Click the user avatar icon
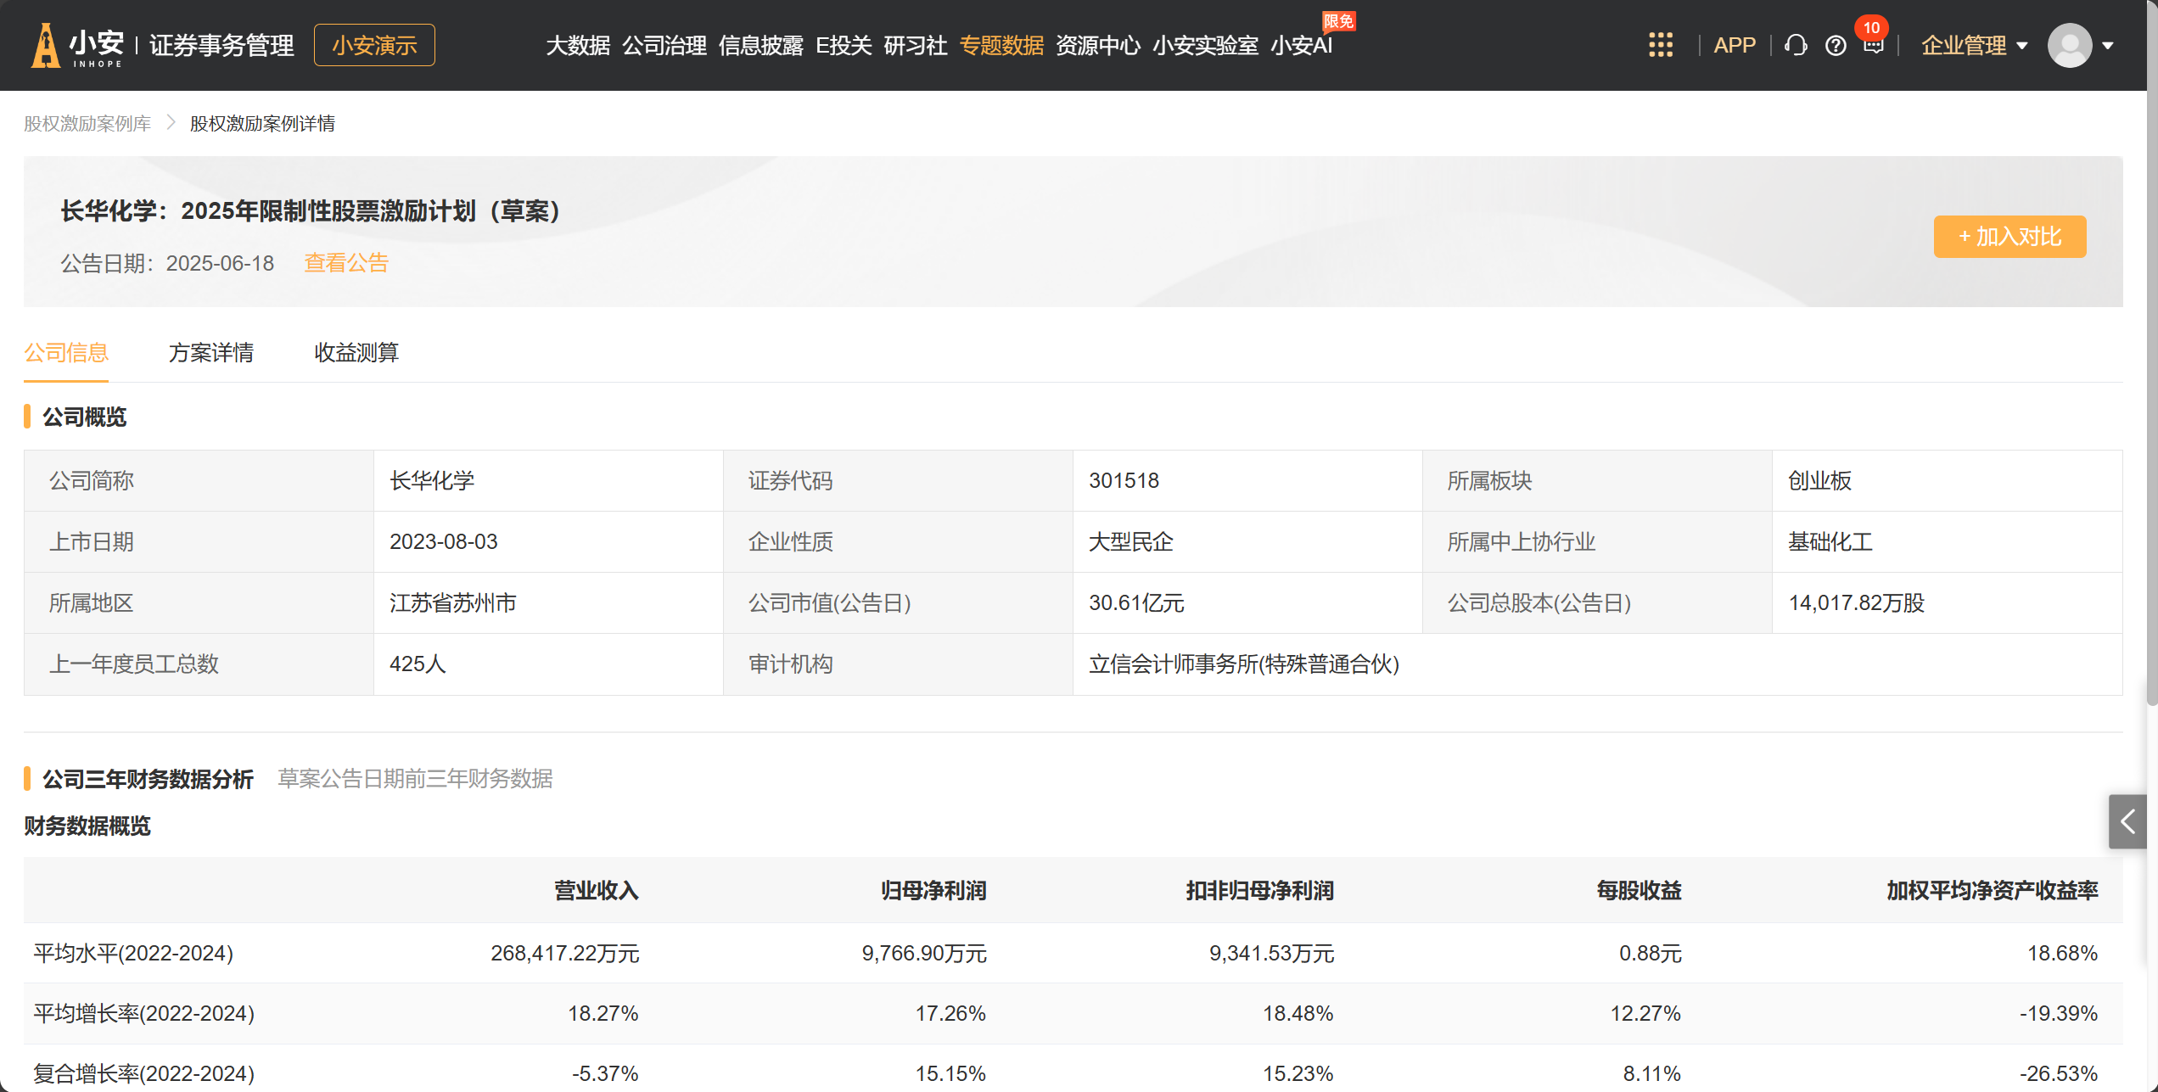 (x=2070, y=45)
